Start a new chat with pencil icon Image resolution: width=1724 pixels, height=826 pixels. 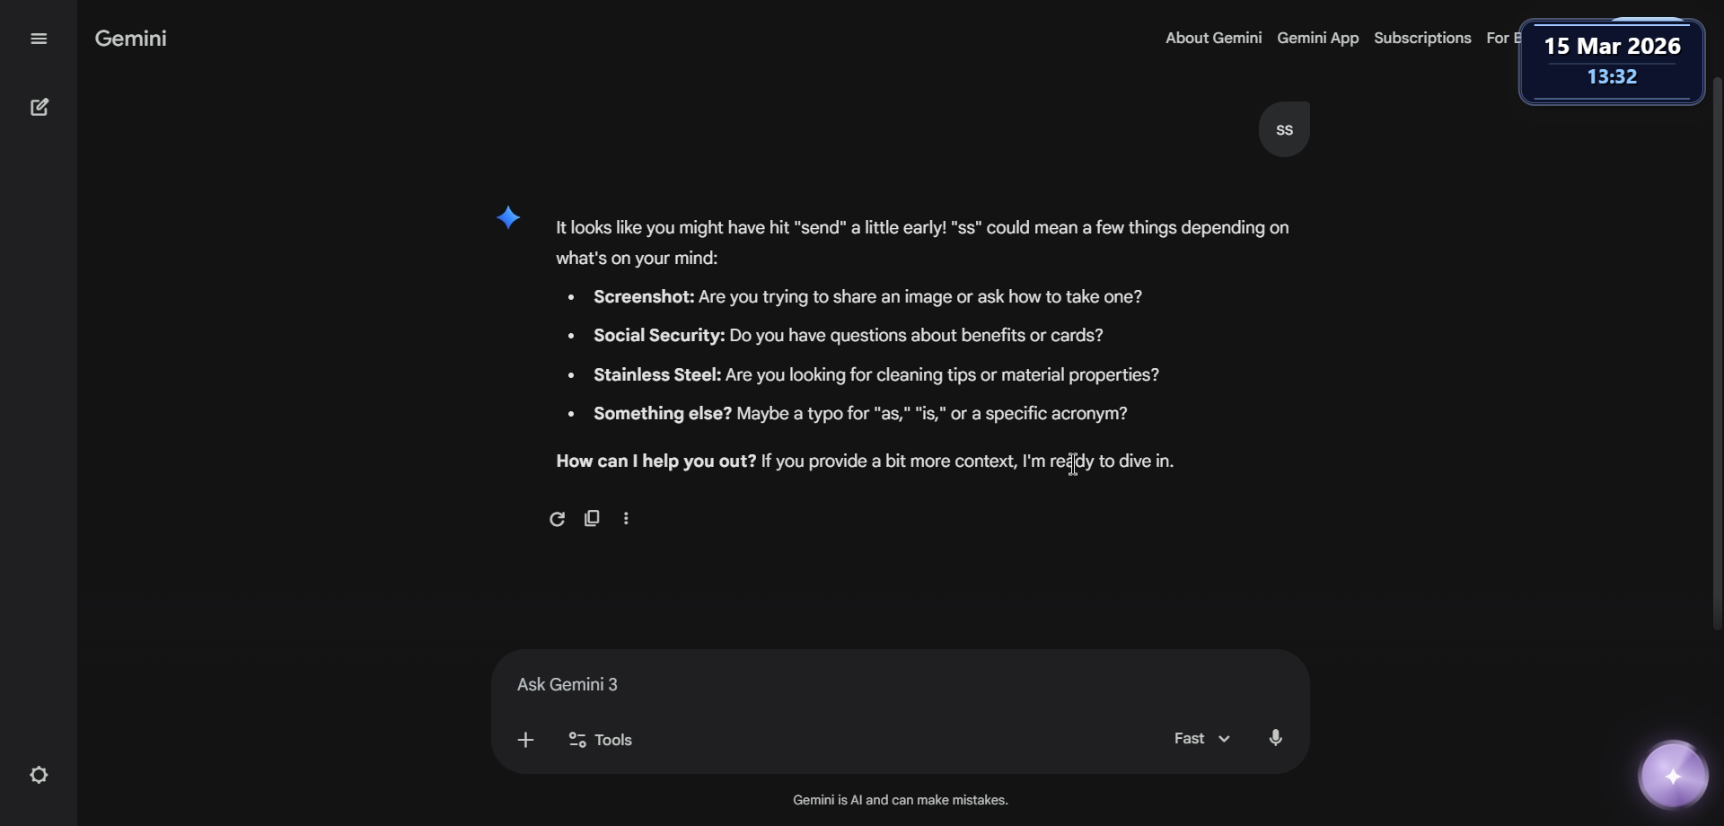point(40,108)
